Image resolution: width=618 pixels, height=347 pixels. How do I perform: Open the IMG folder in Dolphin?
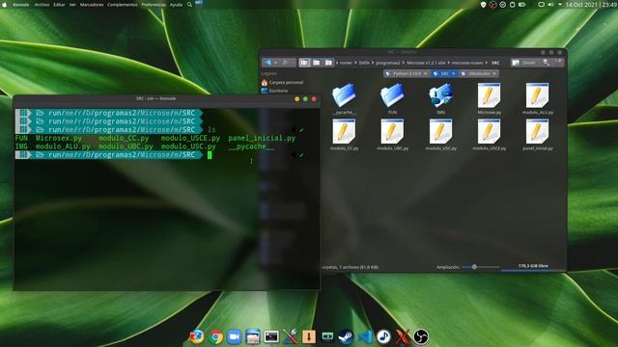coord(440,95)
